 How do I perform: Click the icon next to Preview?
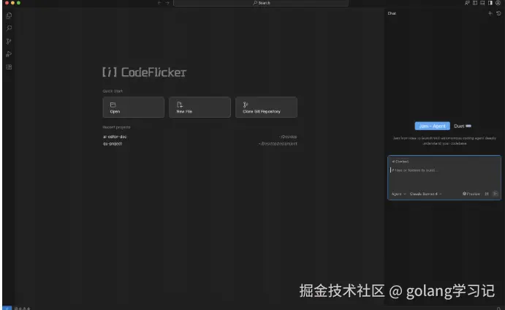click(x=487, y=194)
